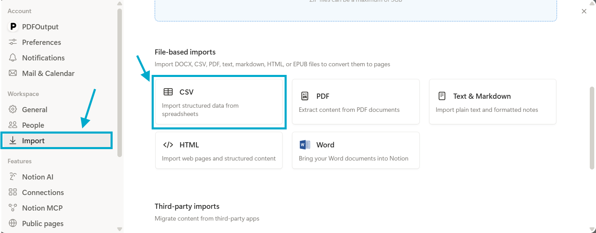Viewport: 596px width, 233px height.
Task: Click the 'Features' section label
Action: coord(19,161)
